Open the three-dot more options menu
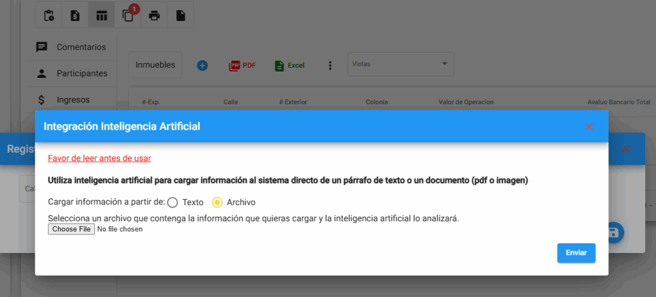 pos(331,65)
